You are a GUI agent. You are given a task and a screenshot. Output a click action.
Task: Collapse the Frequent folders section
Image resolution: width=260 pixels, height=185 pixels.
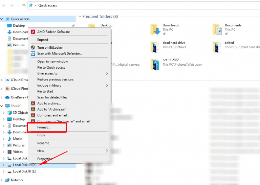click(80, 17)
